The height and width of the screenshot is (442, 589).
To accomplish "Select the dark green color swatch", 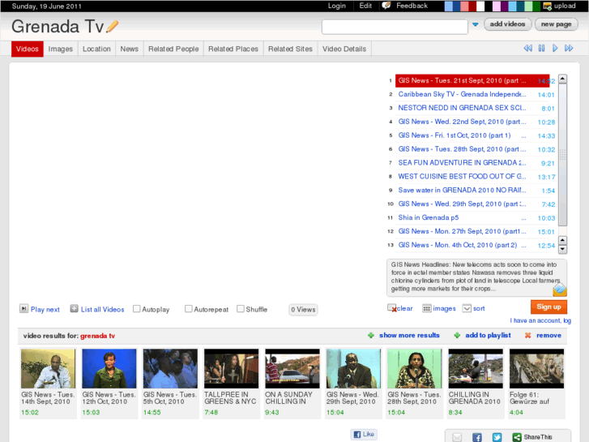I will pyautogui.click(x=536, y=6).
